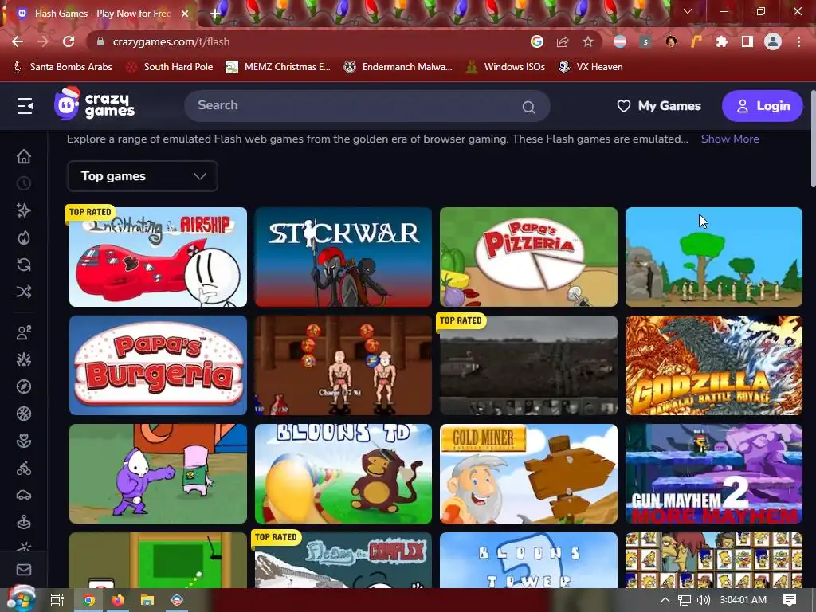
Task: Open New games sparkle icon
Action: point(24,210)
